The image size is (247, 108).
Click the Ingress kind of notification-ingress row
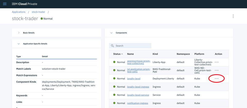[x=157, y=103]
